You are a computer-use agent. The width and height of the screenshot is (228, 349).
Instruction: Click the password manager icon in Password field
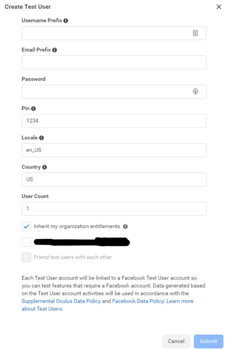[195, 92]
